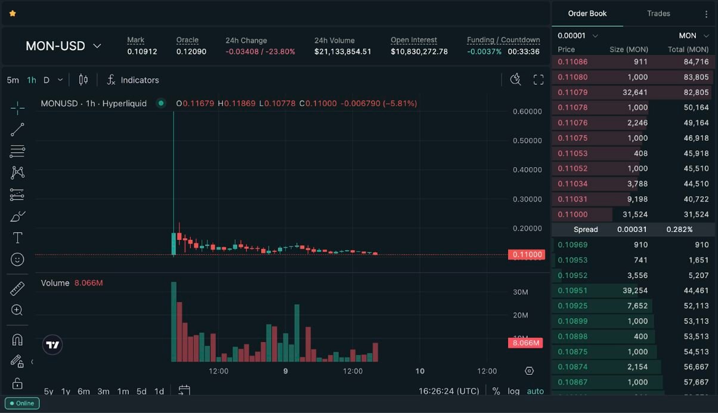The width and height of the screenshot is (718, 413).
Task: Open the Order Book options kebab menu
Action: tap(705, 13)
